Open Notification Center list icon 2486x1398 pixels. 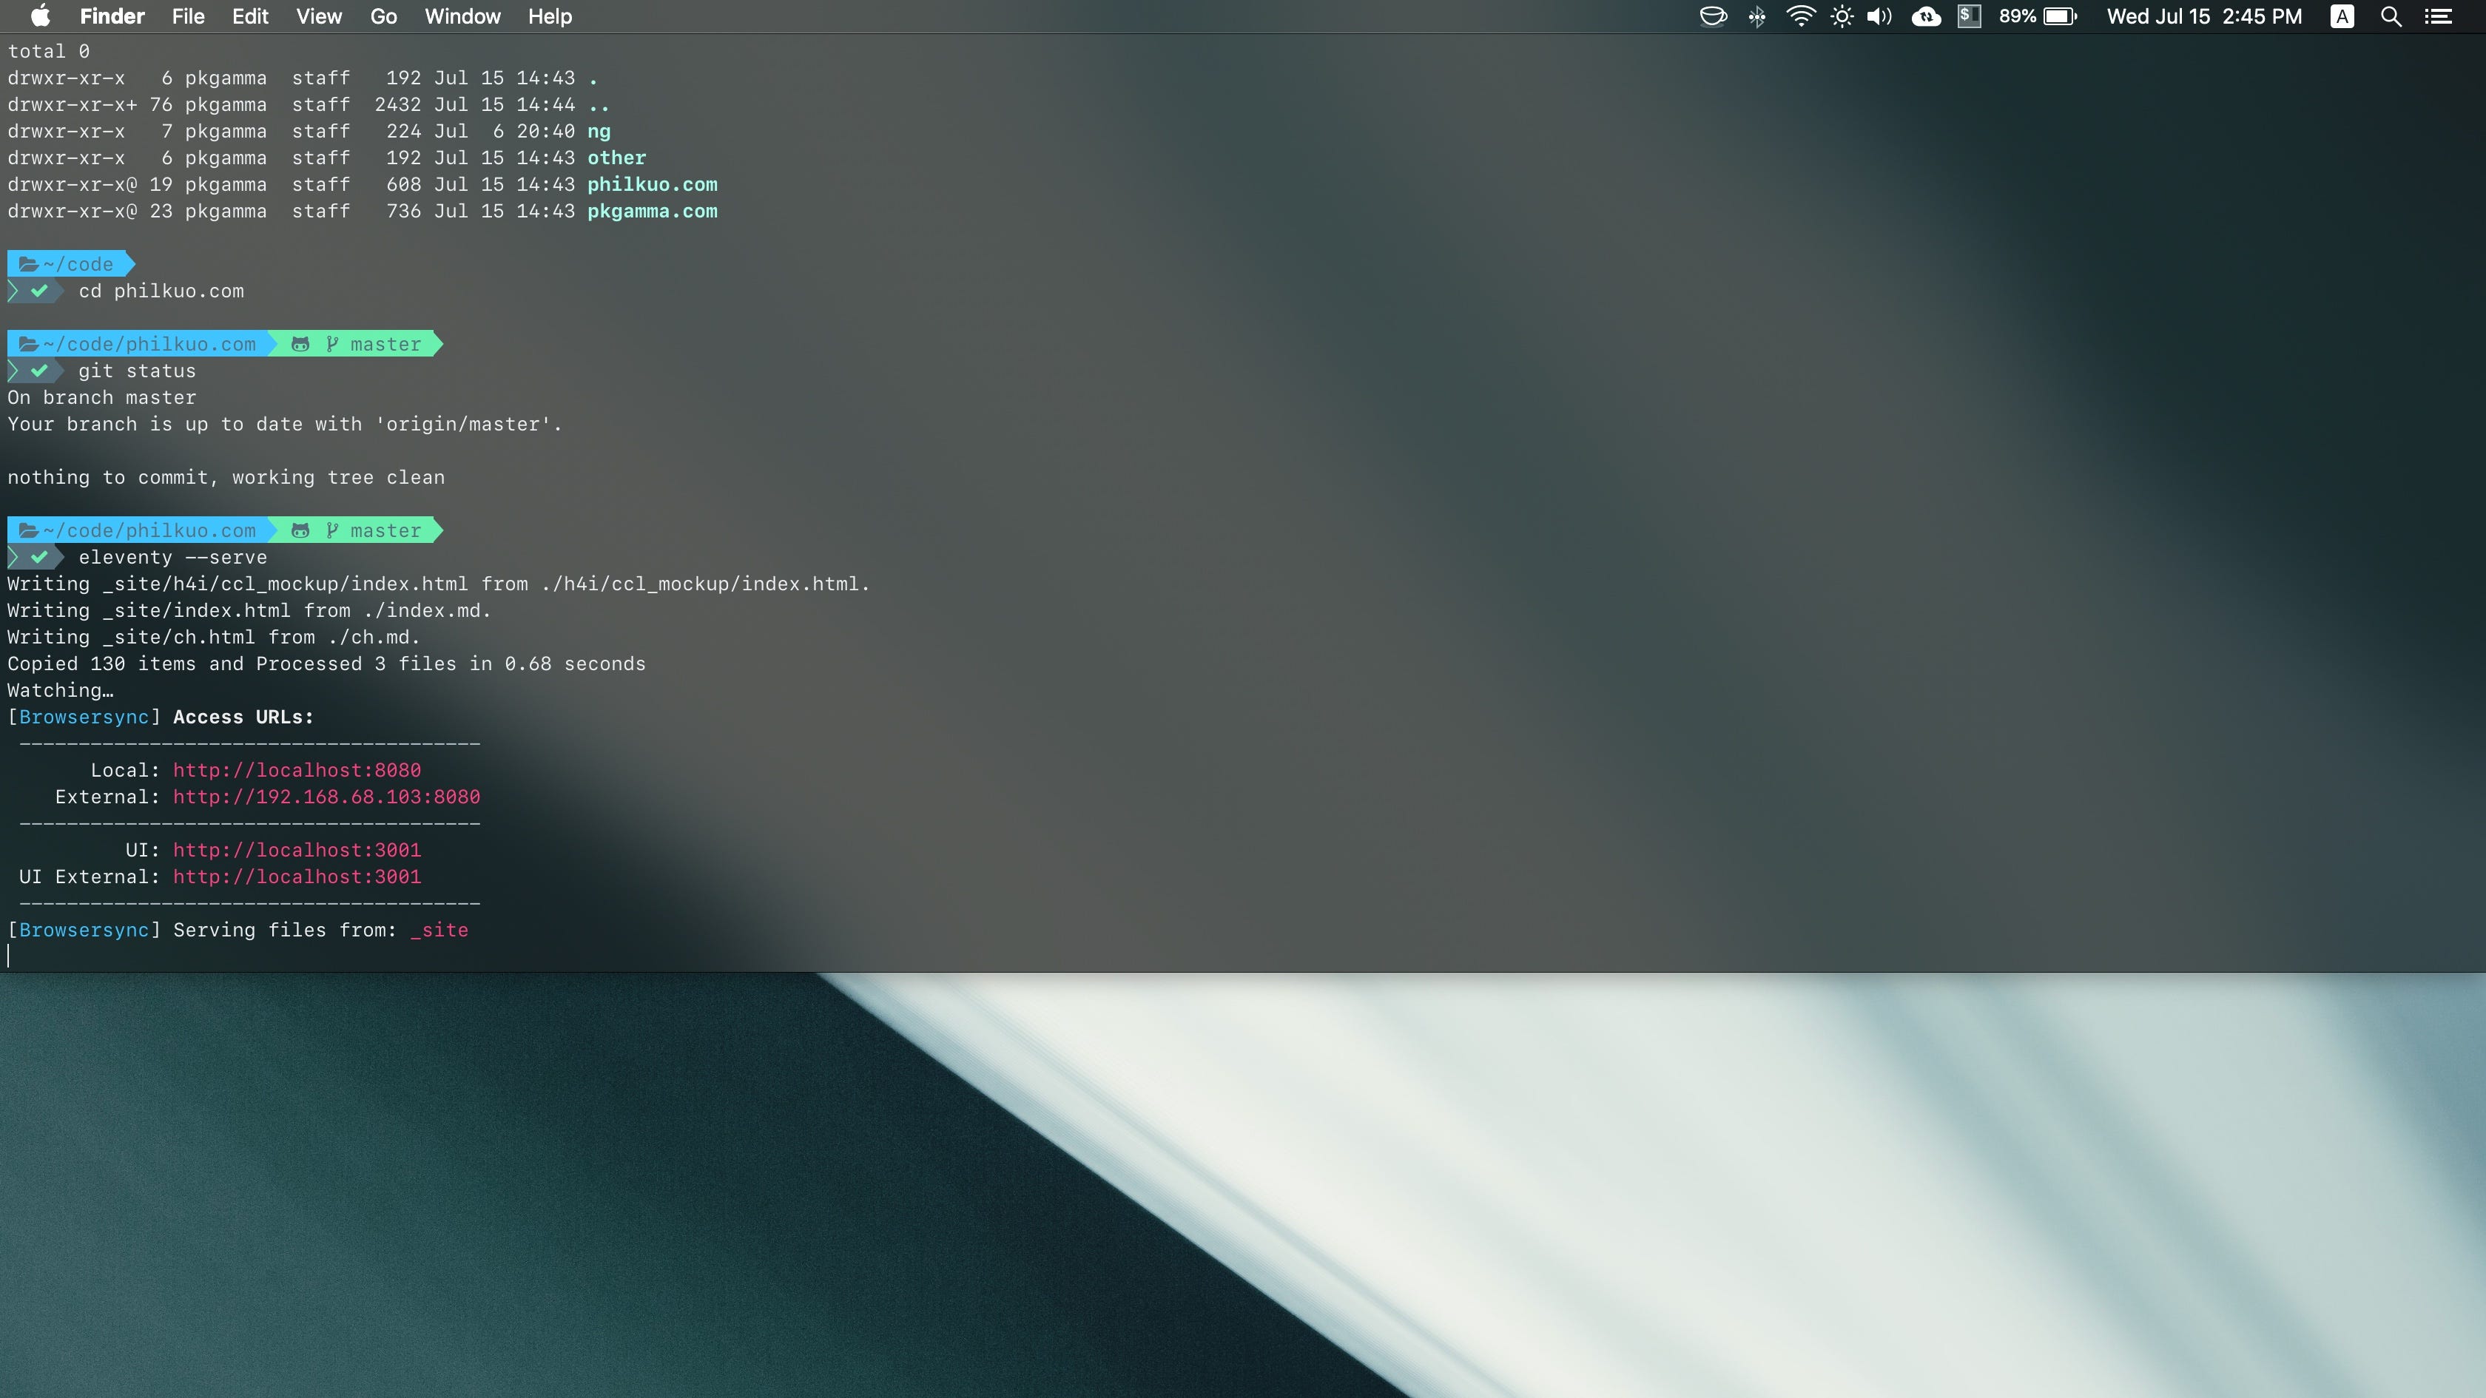[2439, 16]
